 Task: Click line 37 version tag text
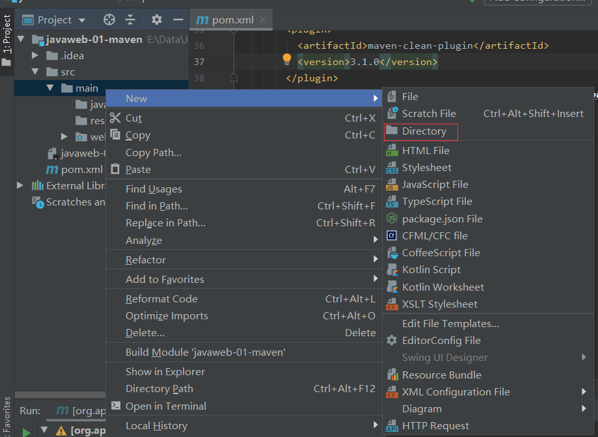[x=367, y=62]
